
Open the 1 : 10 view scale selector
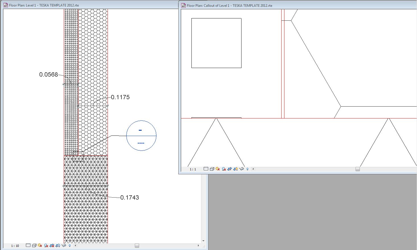coord(15,246)
